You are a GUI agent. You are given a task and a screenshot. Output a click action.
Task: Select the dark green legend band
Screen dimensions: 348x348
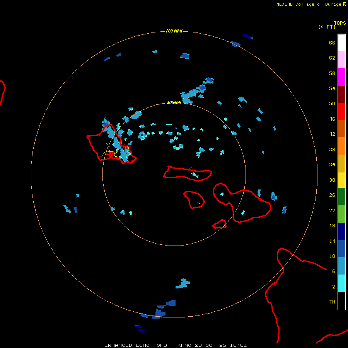click(x=341, y=197)
